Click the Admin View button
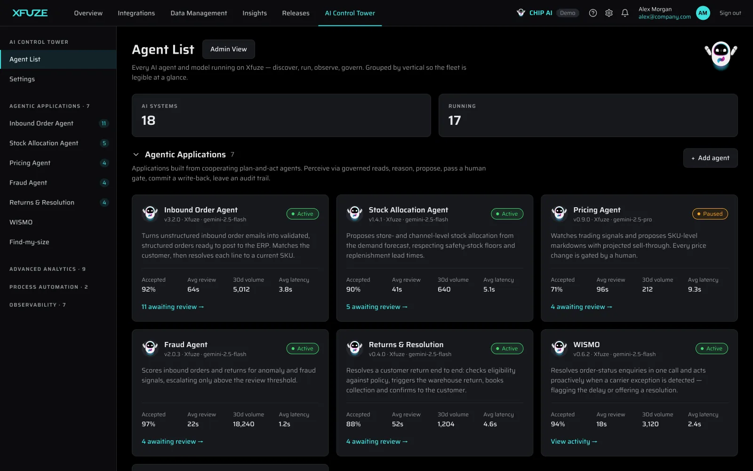Viewport: 753px width, 471px height. coord(229,49)
